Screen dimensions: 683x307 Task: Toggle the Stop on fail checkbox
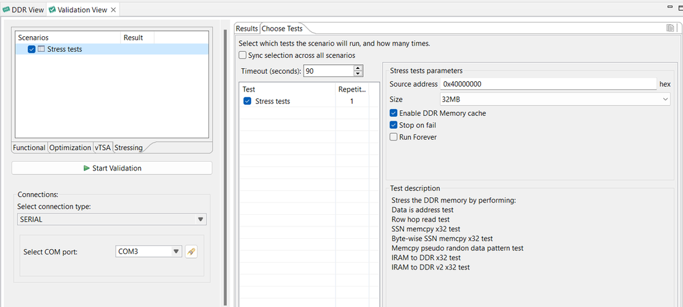394,126
